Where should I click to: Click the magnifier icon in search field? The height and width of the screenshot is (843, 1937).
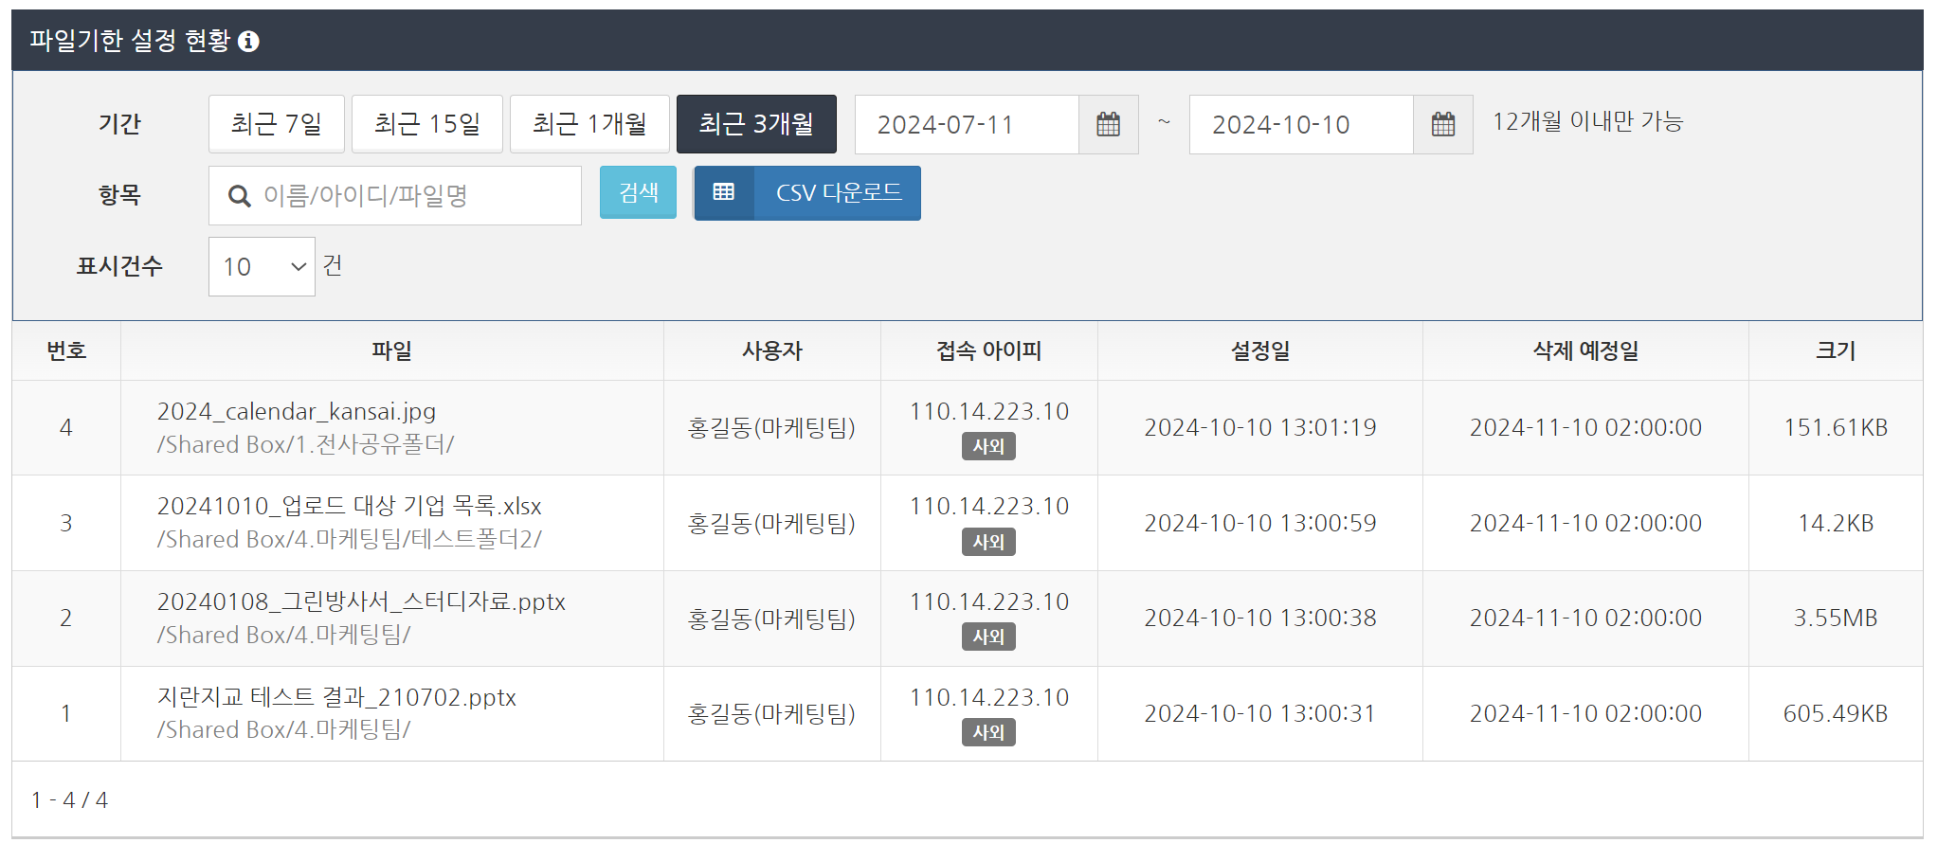[240, 196]
